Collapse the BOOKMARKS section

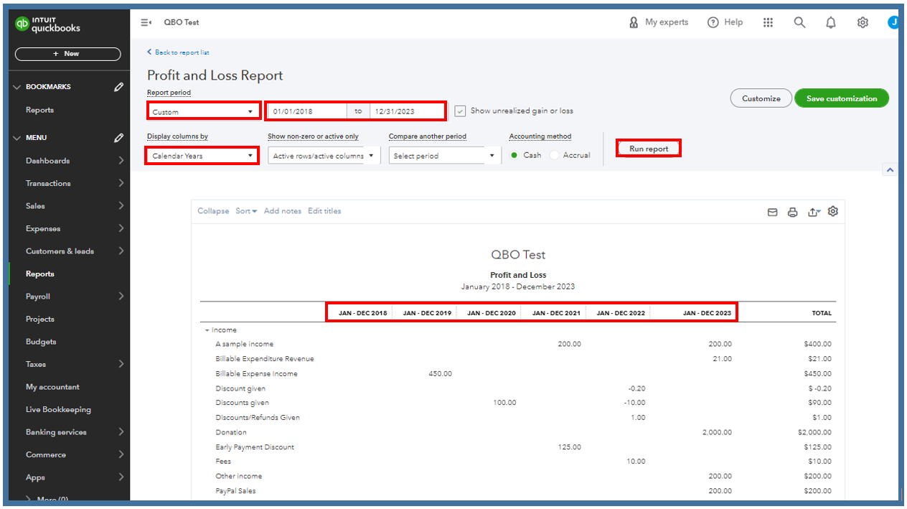pyautogui.click(x=18, y=87)
